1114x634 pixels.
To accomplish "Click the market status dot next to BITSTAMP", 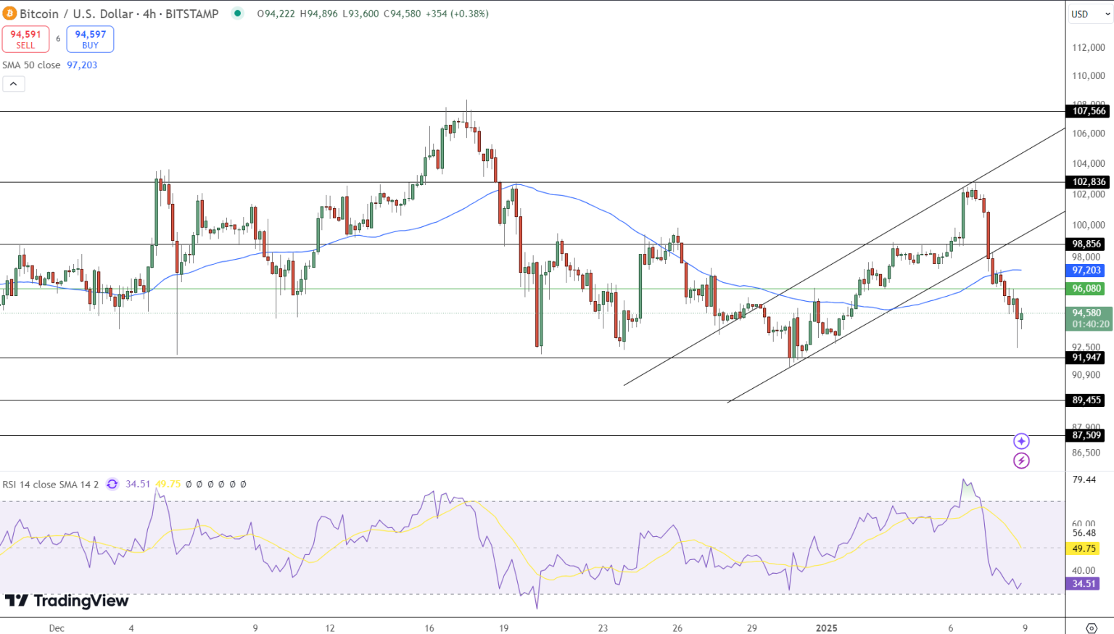I will coord(237,13).
